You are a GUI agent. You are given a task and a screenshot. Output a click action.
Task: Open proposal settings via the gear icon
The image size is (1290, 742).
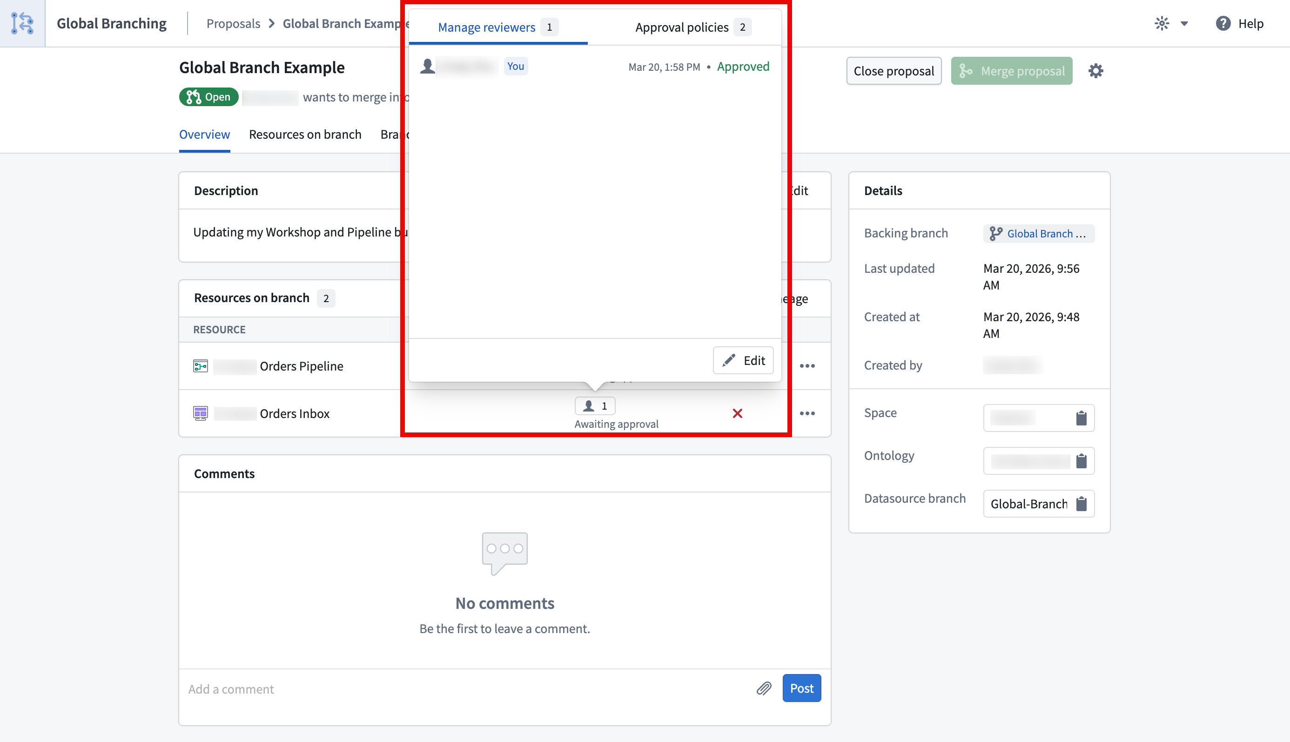[1095, 70]
